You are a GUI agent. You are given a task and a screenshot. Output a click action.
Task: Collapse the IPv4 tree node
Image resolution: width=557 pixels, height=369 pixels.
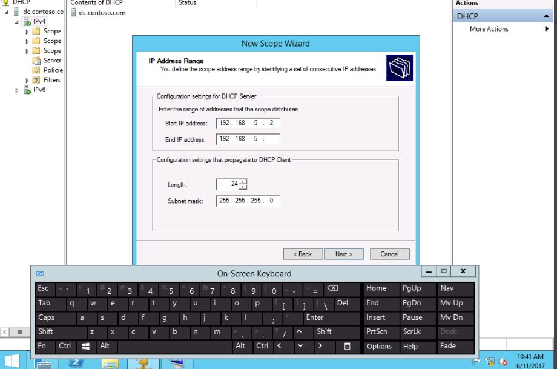coord(18,22)
